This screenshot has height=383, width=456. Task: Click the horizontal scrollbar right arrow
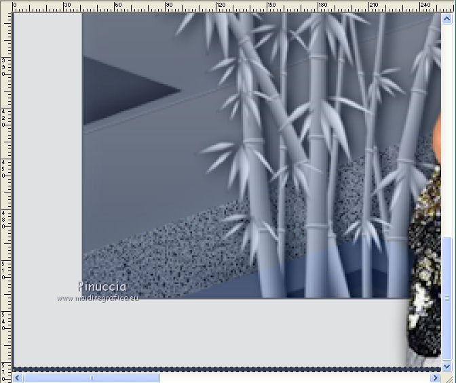435,378
